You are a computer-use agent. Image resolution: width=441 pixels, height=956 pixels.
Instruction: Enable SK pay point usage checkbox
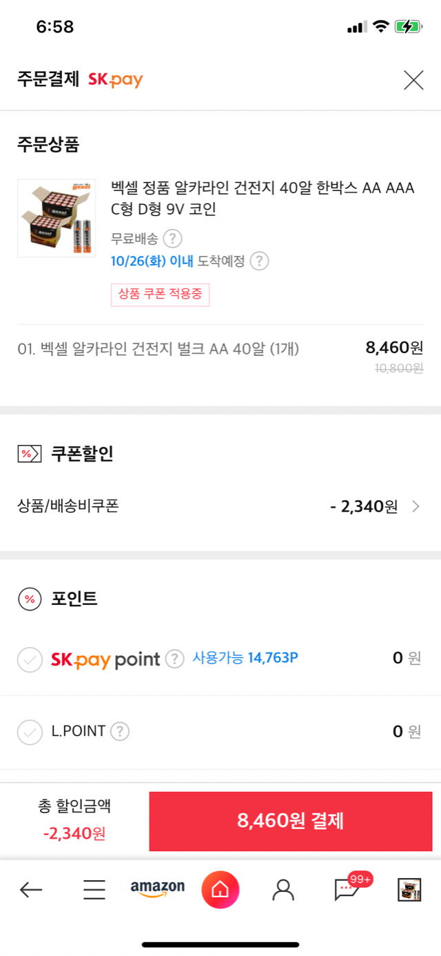click(30, 659)
